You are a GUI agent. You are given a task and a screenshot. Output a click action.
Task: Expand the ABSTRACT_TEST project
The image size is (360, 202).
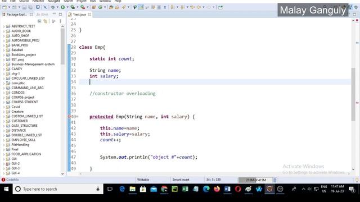coord(4,26)
